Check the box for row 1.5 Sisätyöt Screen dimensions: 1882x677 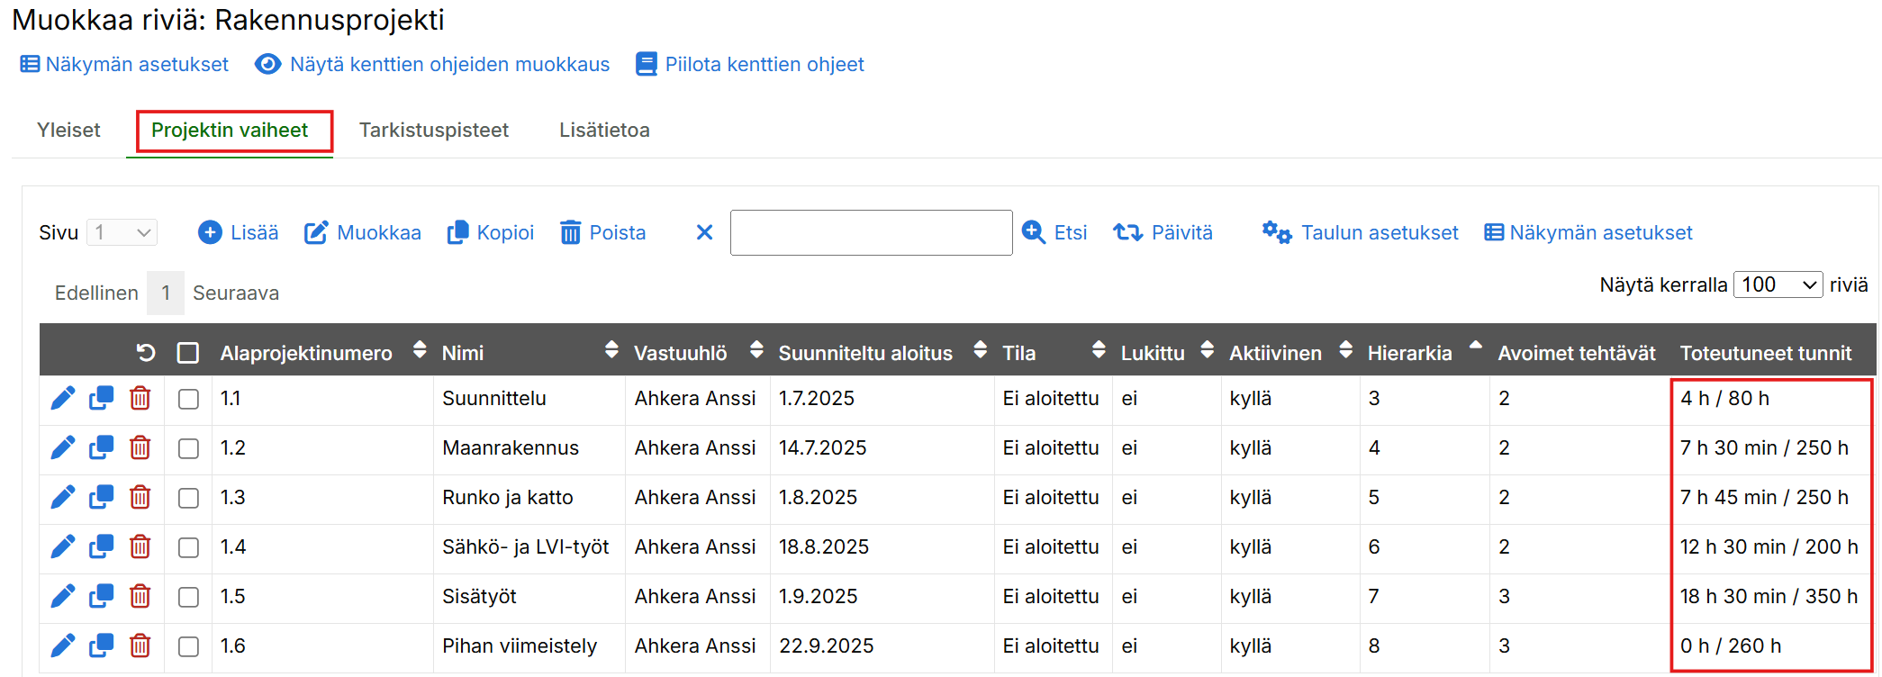[188, 597]
